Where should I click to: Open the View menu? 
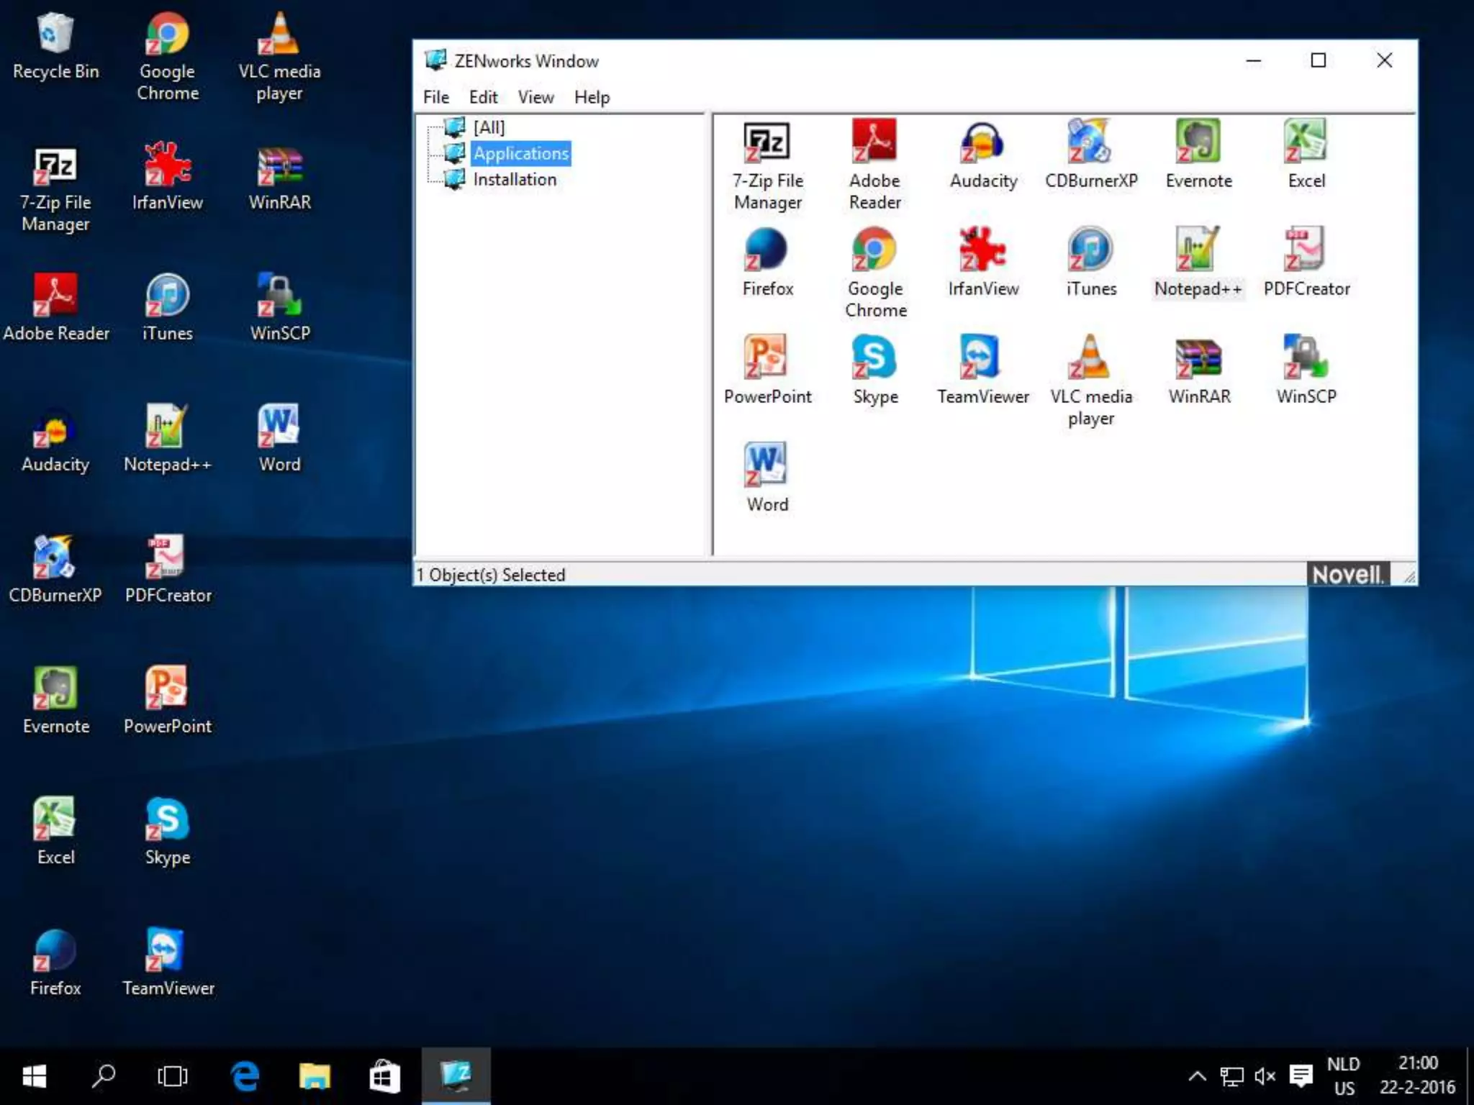[536, 97]
